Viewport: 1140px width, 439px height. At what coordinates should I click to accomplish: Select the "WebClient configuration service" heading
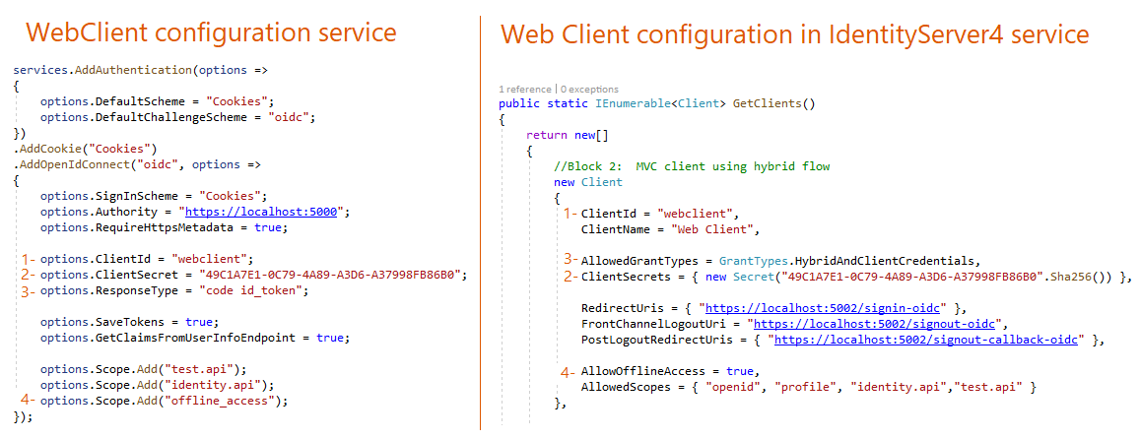(x=211, y=32)
